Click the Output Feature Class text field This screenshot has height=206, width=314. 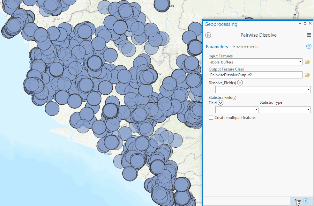pos(255,75)
